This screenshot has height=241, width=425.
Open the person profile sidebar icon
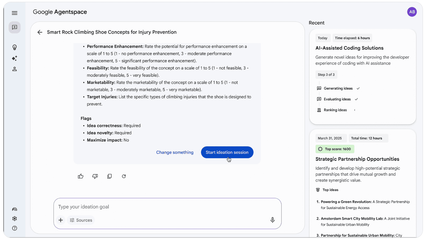[15, 69]
